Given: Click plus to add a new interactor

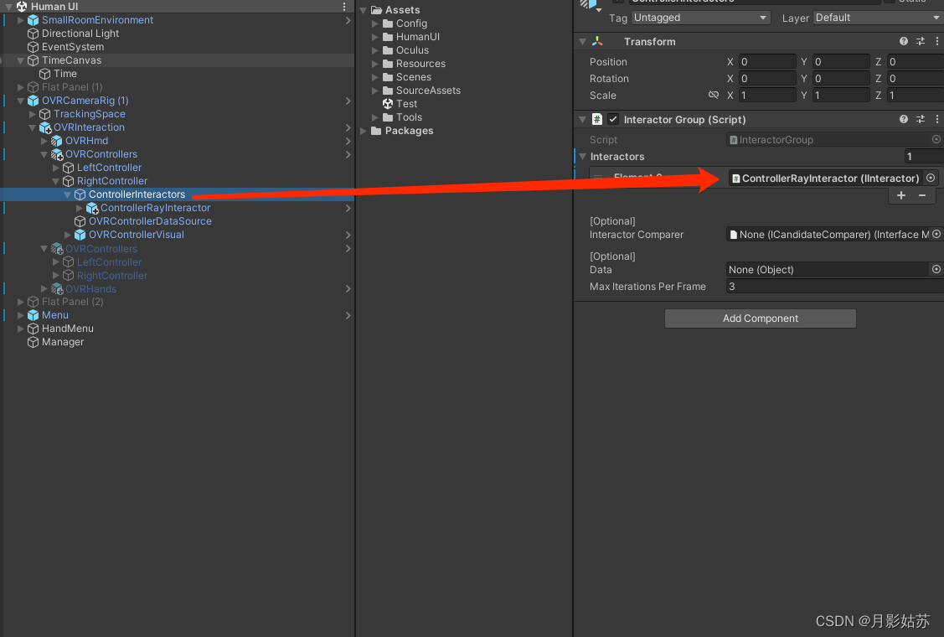Looking at the screenshot, I should (x=900, y=195).
